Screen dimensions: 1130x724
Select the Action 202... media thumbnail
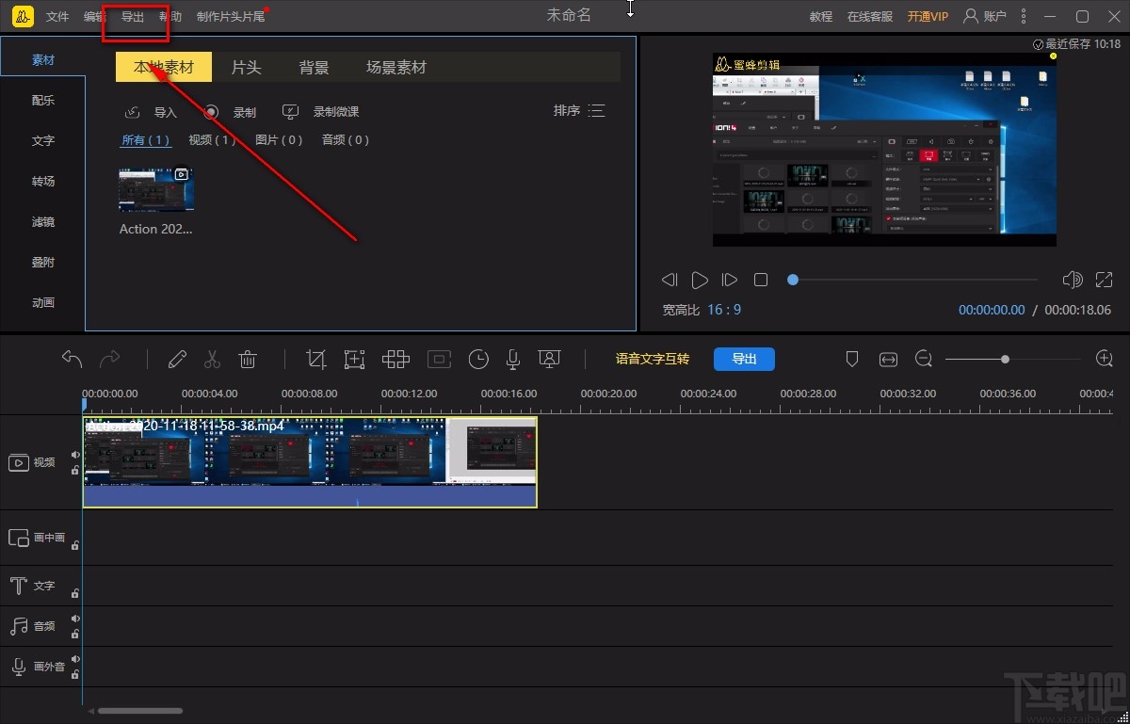(156, 191)
